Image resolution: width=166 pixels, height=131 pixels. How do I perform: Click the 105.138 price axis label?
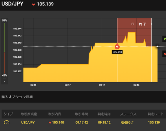pos(17,50)
